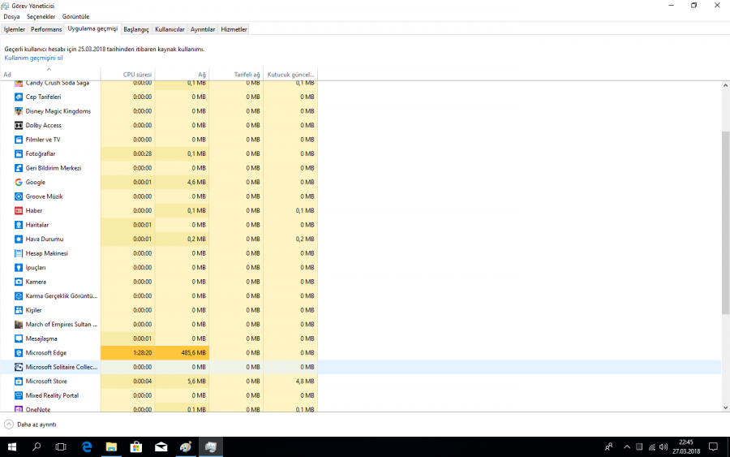
Task: Click the Karma Gerçeklik Görüntü icon
Action: coord(19,295)
